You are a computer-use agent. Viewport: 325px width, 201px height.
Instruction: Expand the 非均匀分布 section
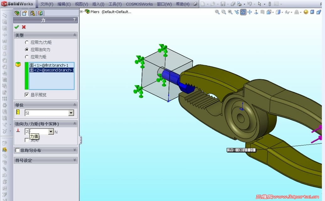pos(75,150)
